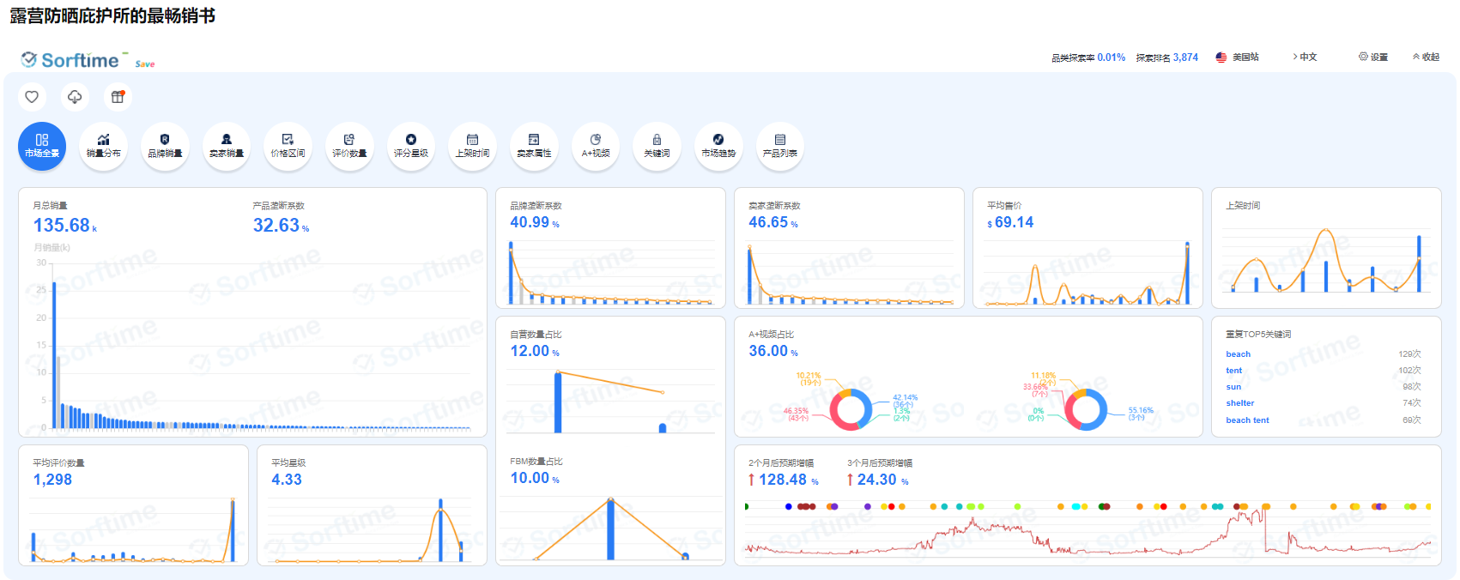Switch to the 市场全景 market overview tab

(x=42, y=146)
